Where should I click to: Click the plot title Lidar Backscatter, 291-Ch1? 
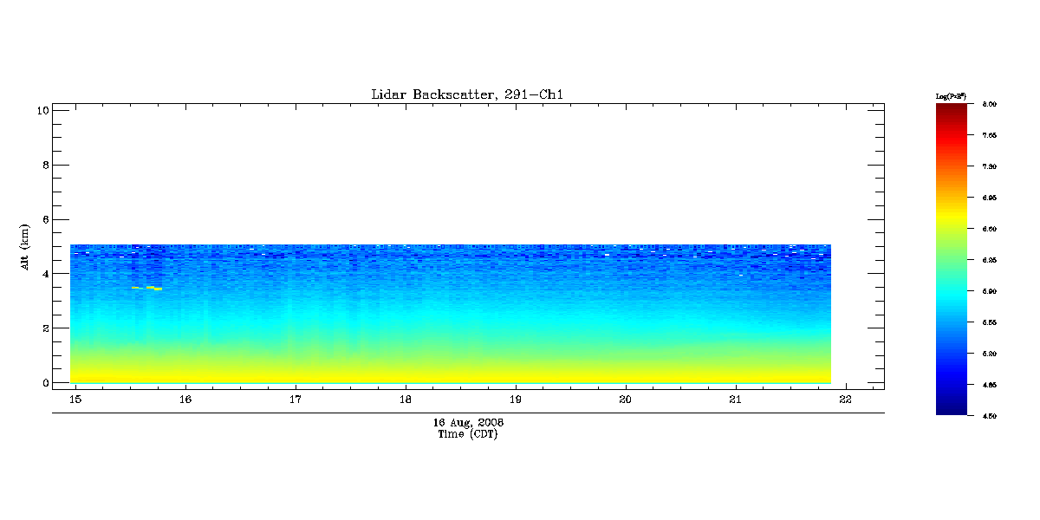[467, 94]
